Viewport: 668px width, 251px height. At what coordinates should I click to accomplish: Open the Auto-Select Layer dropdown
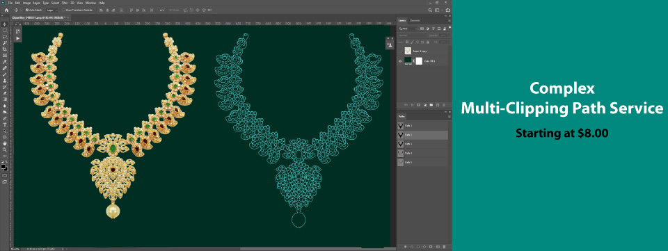(x=52, y=10)
